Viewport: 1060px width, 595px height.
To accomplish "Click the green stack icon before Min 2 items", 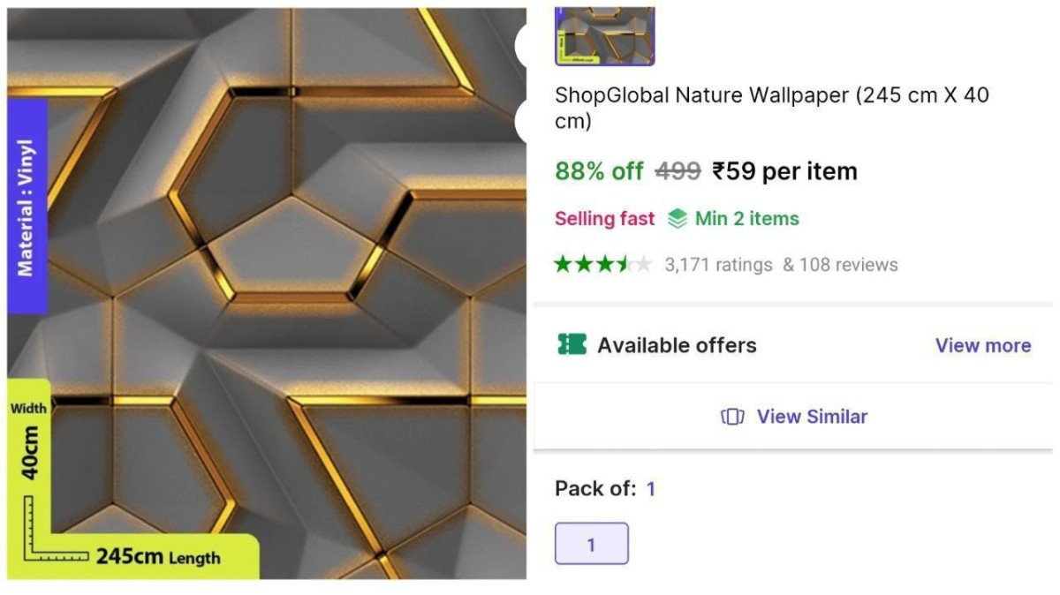I will pyautogui.click(x=677, y=218).
